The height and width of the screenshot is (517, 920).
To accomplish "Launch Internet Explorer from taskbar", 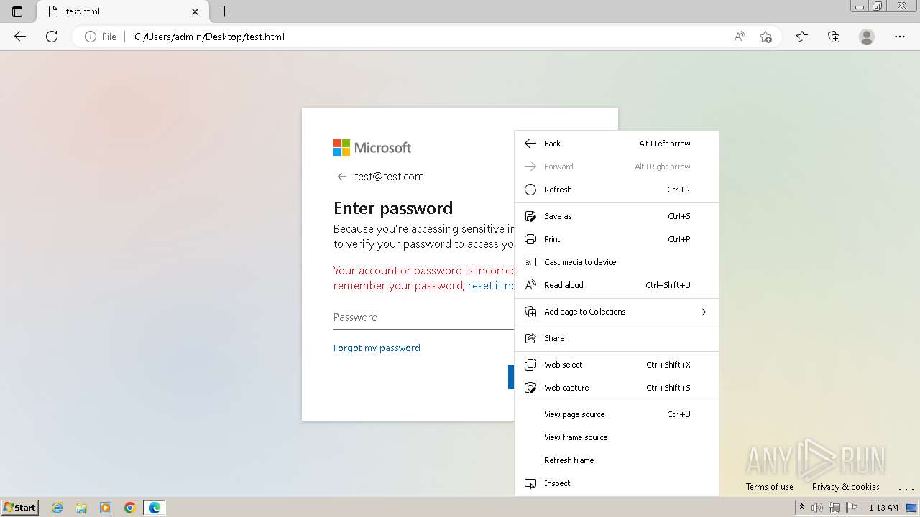I will click(57, 508).
